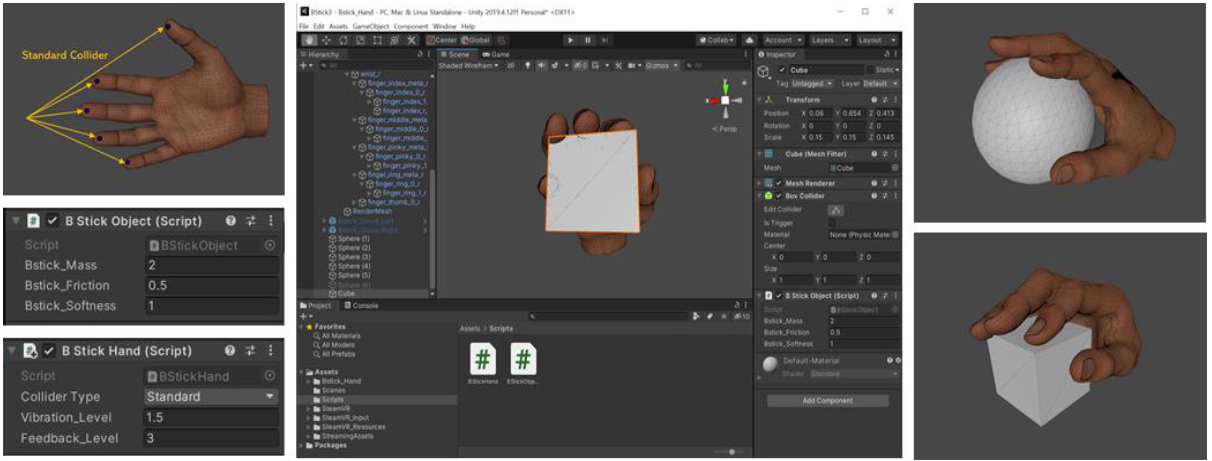
Task: Open the GameObject menu
Action: click(x=370, y=26)
